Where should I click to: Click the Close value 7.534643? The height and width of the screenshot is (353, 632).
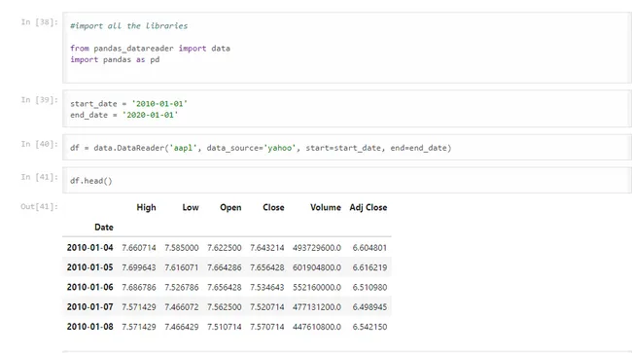tap(266, 287)
